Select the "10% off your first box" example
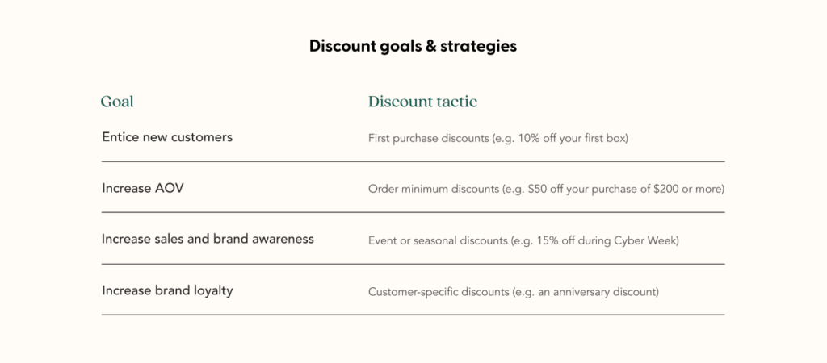The image size is (827, 363). (x=570, y=138)
